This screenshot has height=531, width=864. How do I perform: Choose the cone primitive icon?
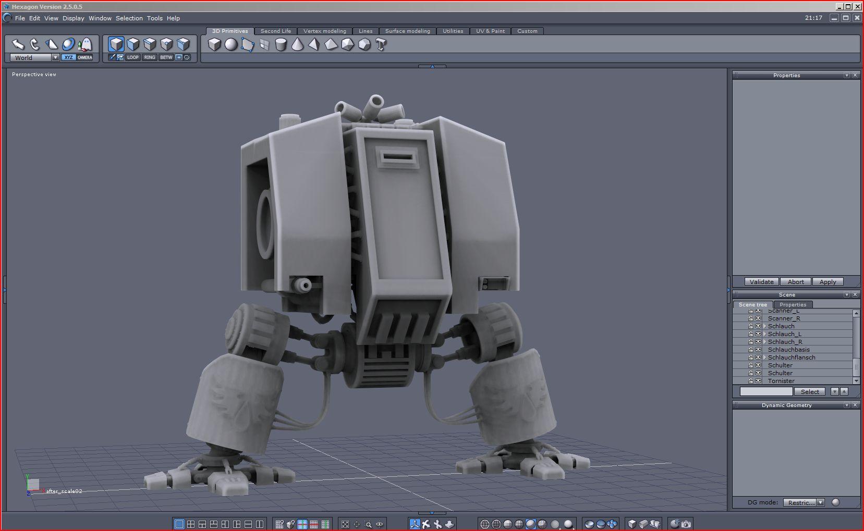click(x=297, y=45)
